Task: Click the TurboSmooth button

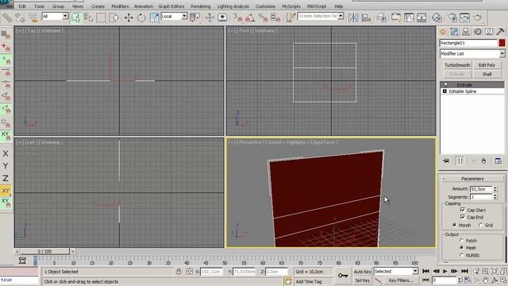Action: point(457,65)
